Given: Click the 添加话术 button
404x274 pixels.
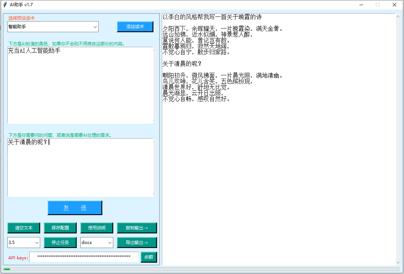Looking at the screenshot, I should (135, 27).
